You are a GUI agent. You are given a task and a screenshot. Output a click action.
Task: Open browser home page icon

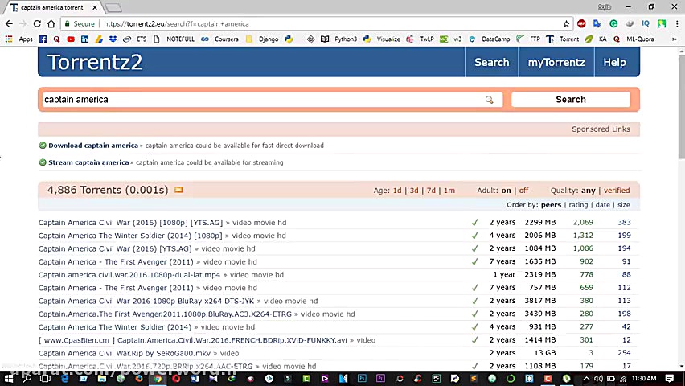(x=51, y=23)
